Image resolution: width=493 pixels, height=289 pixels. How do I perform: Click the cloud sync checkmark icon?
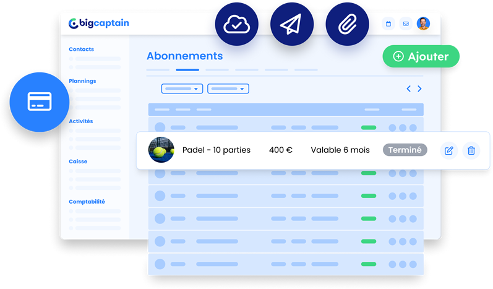tap(236, 24)
